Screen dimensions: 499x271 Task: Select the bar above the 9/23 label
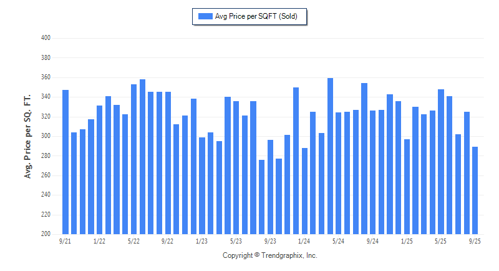(270, 187)
